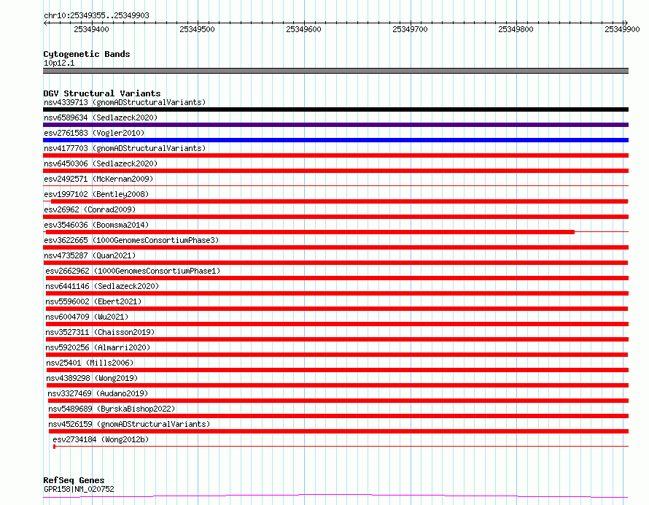Select nsv5489689 (ByrskaBishop2022) label

pyautogui.click(x=112, y=409)
